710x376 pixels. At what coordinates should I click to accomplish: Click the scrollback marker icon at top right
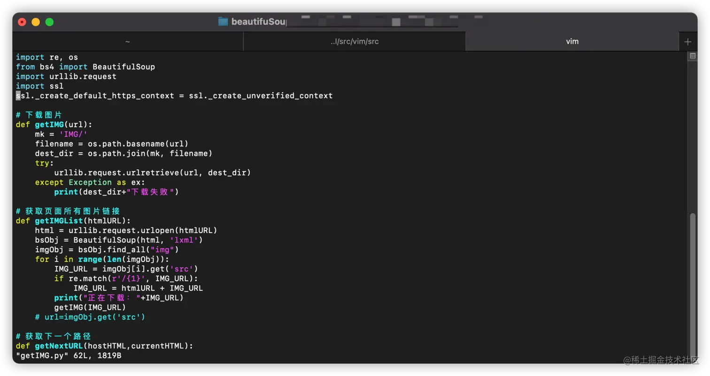692,56
